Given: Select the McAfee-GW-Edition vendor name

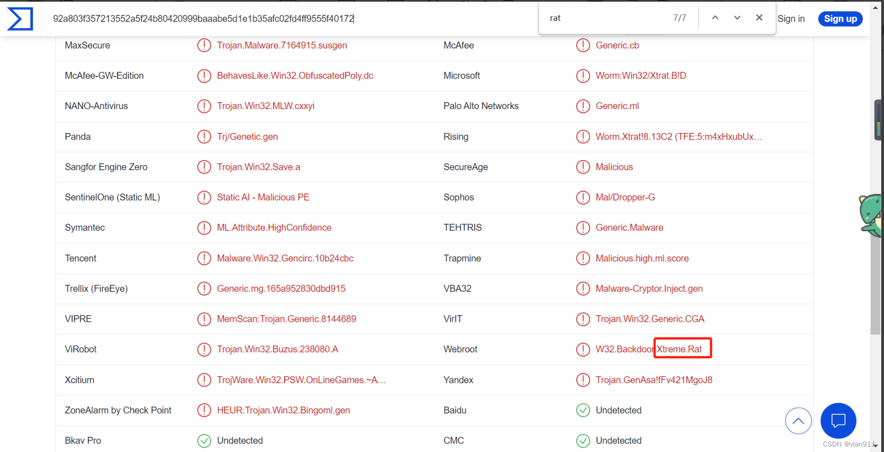Looking at the screenshot, I should (104, 76).
